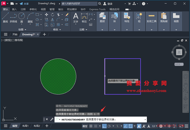Switch to the 参数化 ribbon tab

coord(33,9)
